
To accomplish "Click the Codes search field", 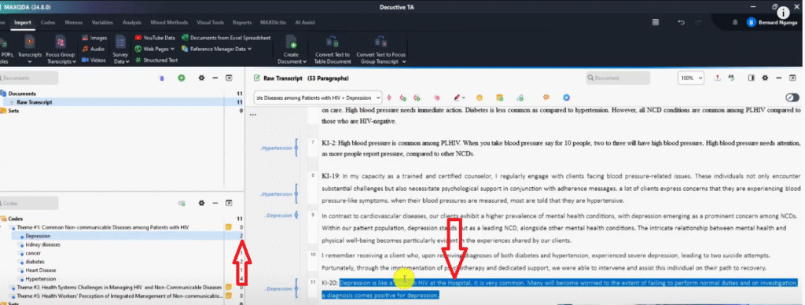I will [x=30, y=204].
